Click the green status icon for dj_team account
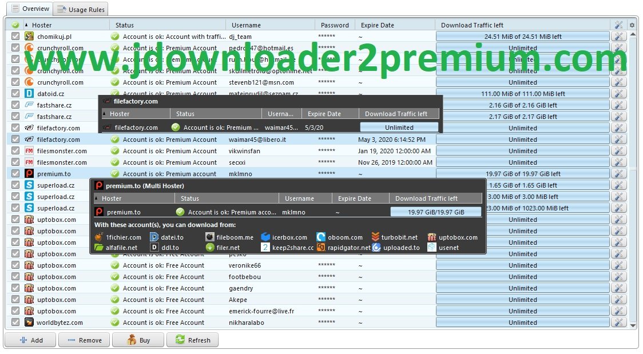The width and height of the screenshot is (643, 354). click(115, 37)
